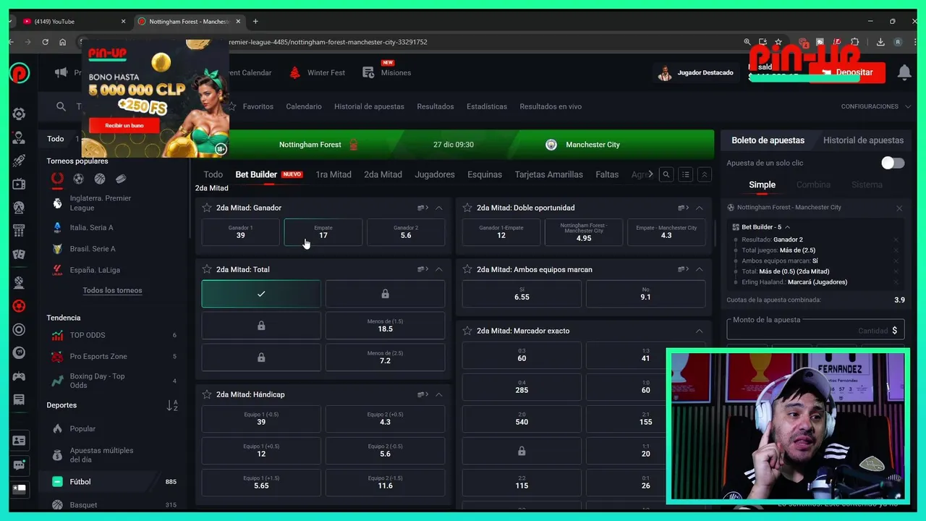Switch to the 1ra Mitad tab
Screen dimensions: 926x521
(x=334, y=174)
